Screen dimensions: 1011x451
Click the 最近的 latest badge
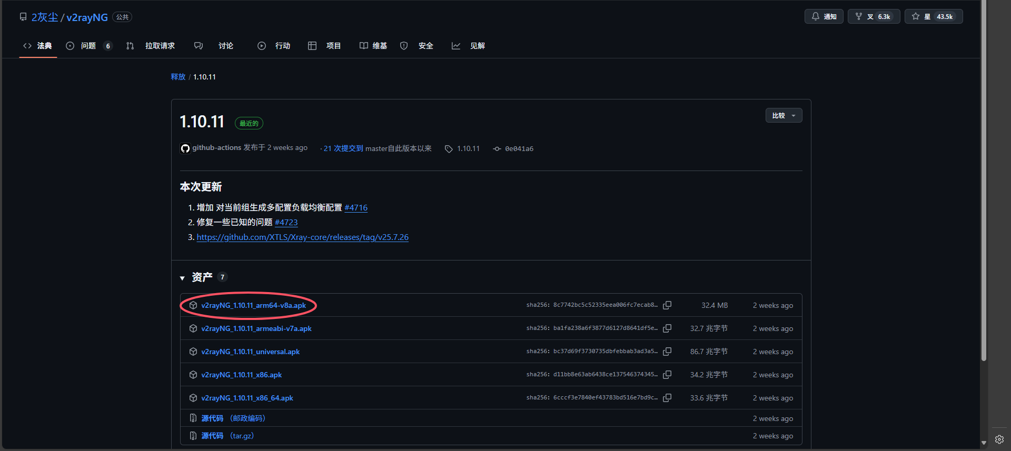point(249,123)
